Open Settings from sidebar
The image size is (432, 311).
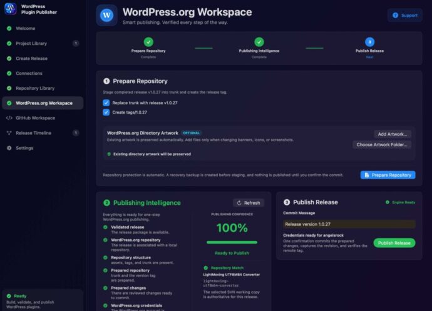tap(43, 148)
